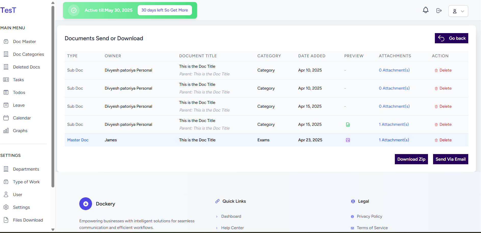Click the DATE ADDED column header
This screenshot has width=481, height=233.
pyautogui.click(x=312, y=56)
